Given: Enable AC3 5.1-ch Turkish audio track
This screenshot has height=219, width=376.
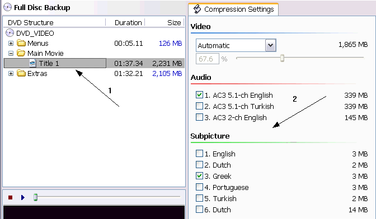Looking at the screenshot, I should (x=199, y=106).
